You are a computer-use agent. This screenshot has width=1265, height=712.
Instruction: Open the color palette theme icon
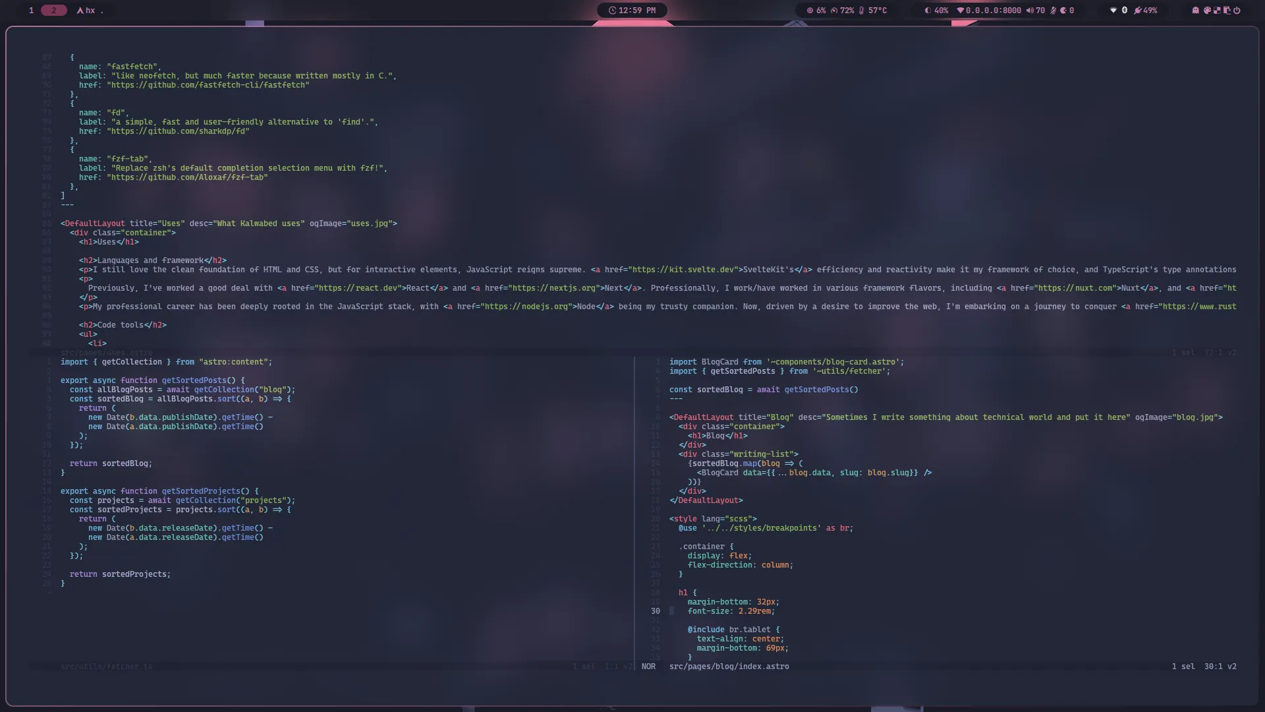tap(1207, 11)
